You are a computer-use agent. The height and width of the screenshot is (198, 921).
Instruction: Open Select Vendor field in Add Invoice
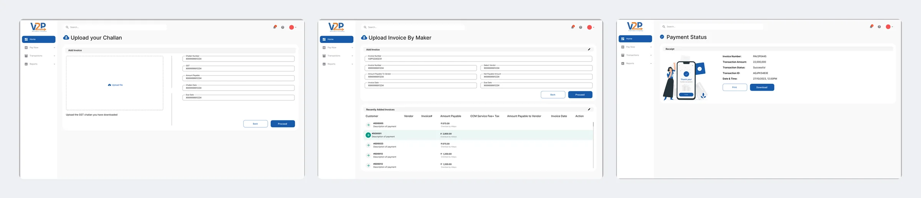click(x=536, y=68)
